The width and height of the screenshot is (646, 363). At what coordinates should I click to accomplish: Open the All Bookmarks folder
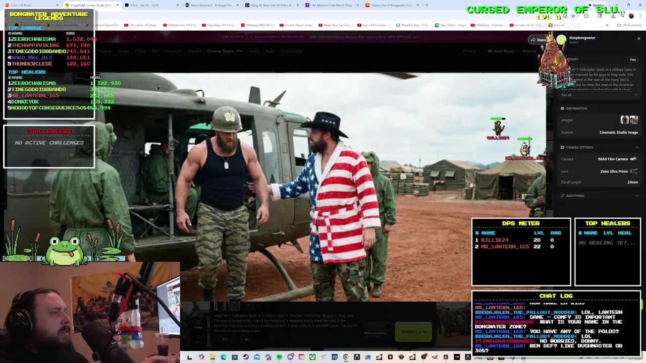coord(630,25)
